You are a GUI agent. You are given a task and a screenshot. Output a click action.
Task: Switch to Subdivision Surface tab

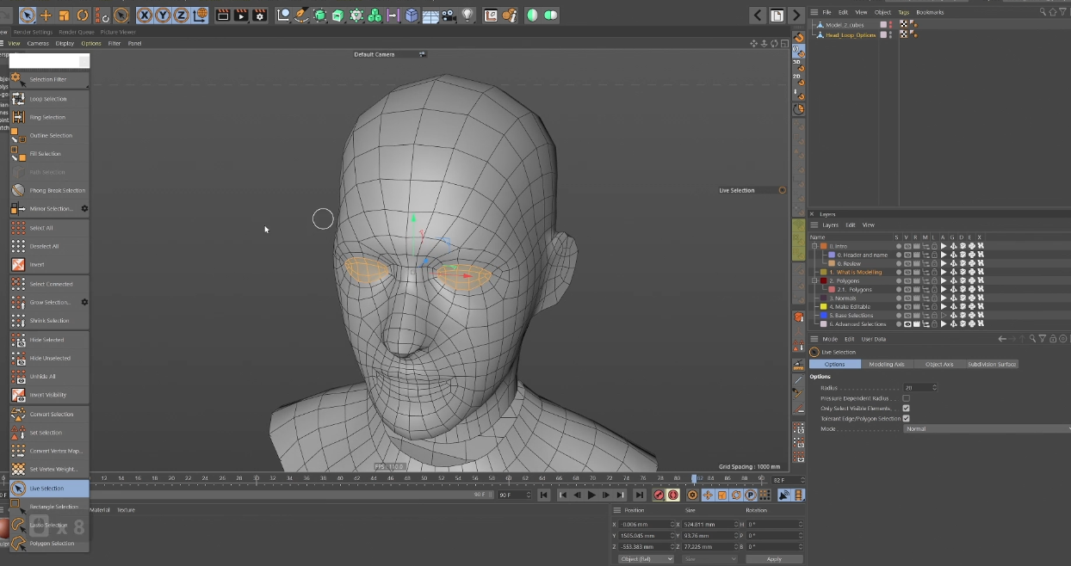992,364
